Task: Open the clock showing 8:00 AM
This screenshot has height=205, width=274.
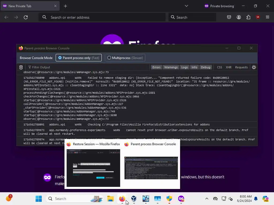Action: pyautogui.click(x=244, y=199)
